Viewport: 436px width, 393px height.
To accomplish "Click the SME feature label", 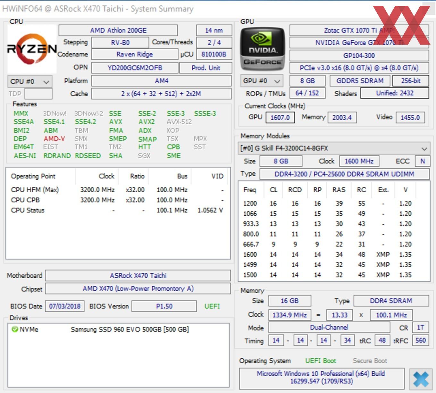I will pos(174,156).
